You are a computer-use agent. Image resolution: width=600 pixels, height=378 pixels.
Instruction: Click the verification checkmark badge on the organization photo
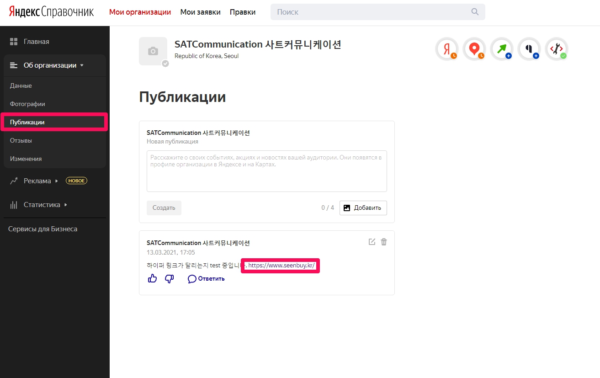[165, 64]
